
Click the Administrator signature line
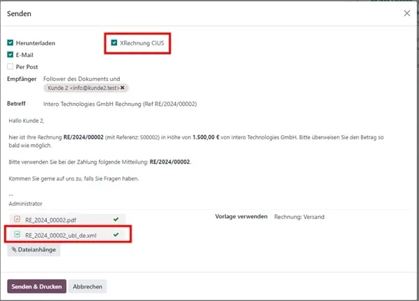pyautogui.click(x=27, y=203)
